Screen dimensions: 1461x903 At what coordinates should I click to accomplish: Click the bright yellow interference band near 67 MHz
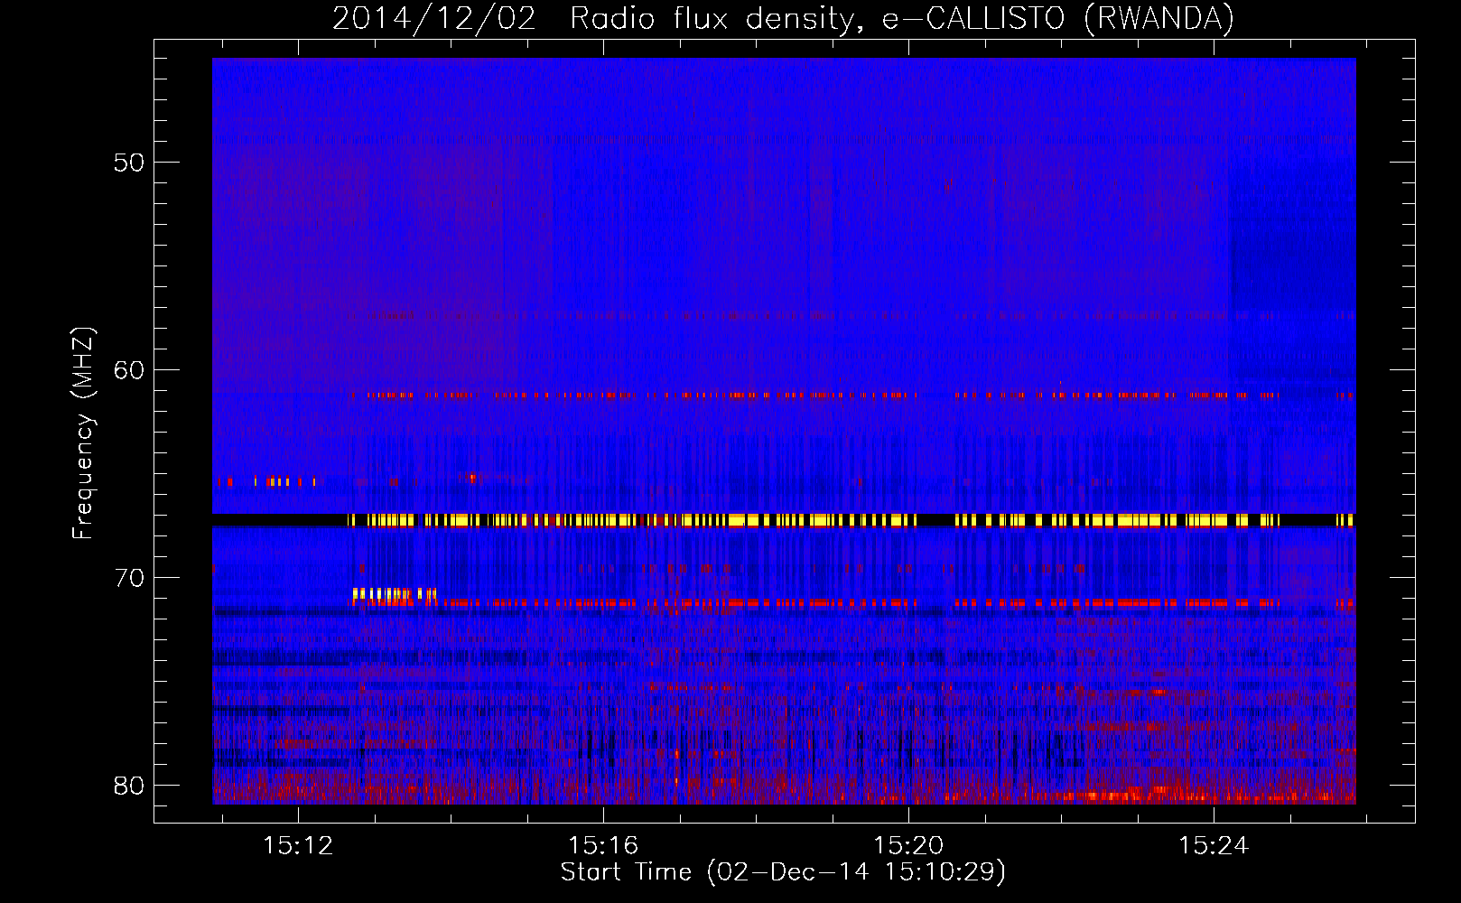tap(851, 520)
